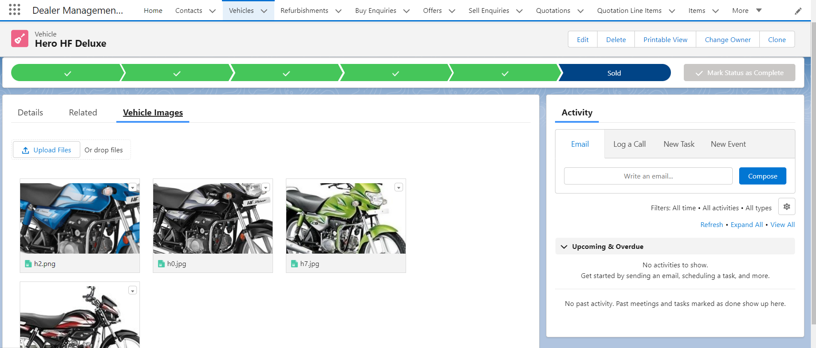Switch to the New Event tab
The height and width of the screenshot is (348, 816).
[x=728, y=144]
